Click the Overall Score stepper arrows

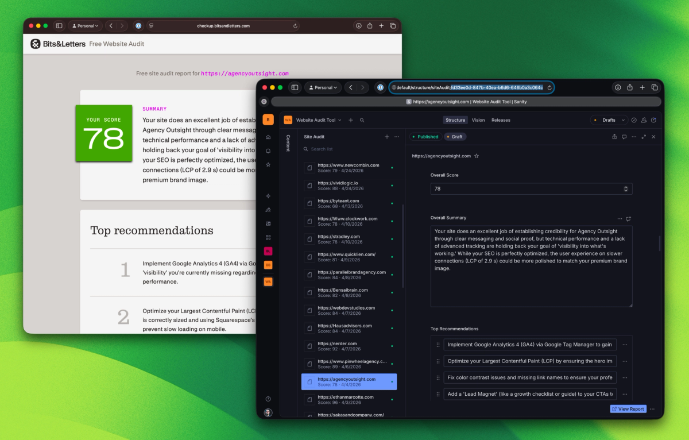click(x=626, y=188)
